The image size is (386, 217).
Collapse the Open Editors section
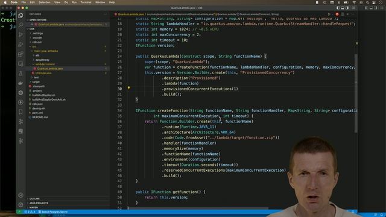[37, 20]
